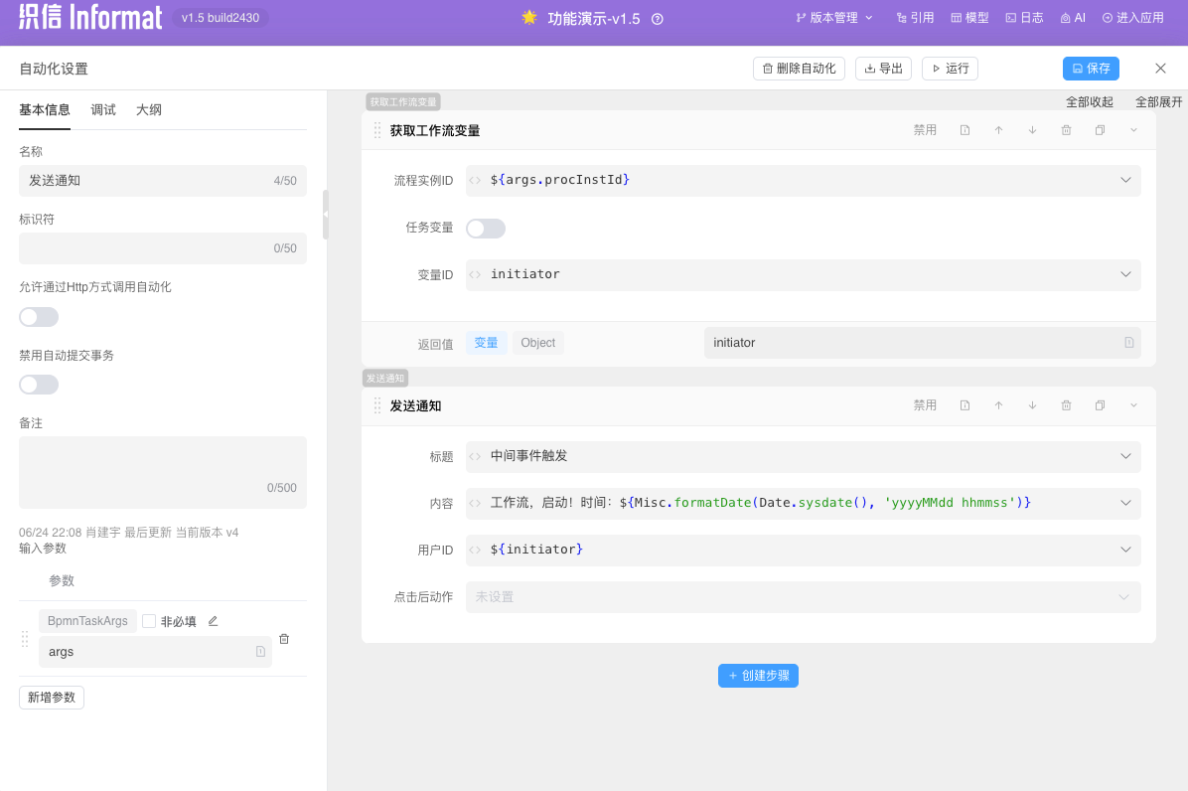Click the edit pencil icon beside 非必填
Image resolution: width=1188 pixels, height=791 pixels.
213,621
